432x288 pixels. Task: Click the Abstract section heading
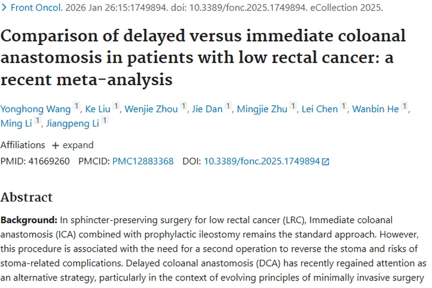tap(26, 197)
